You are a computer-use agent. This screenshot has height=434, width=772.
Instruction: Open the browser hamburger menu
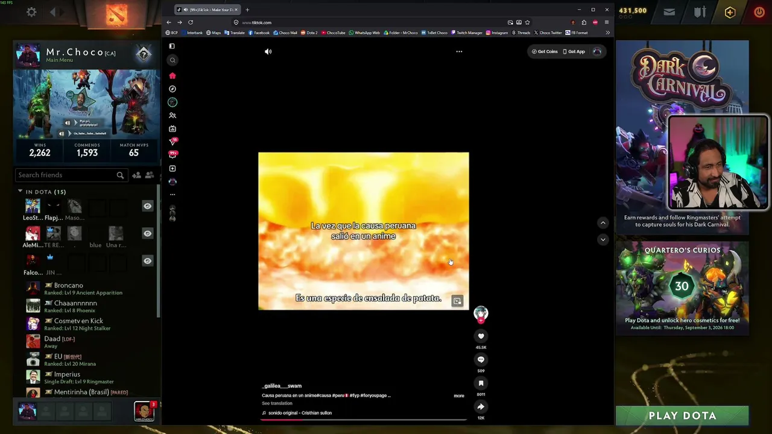pyautogui.click(x=607, y=22)
